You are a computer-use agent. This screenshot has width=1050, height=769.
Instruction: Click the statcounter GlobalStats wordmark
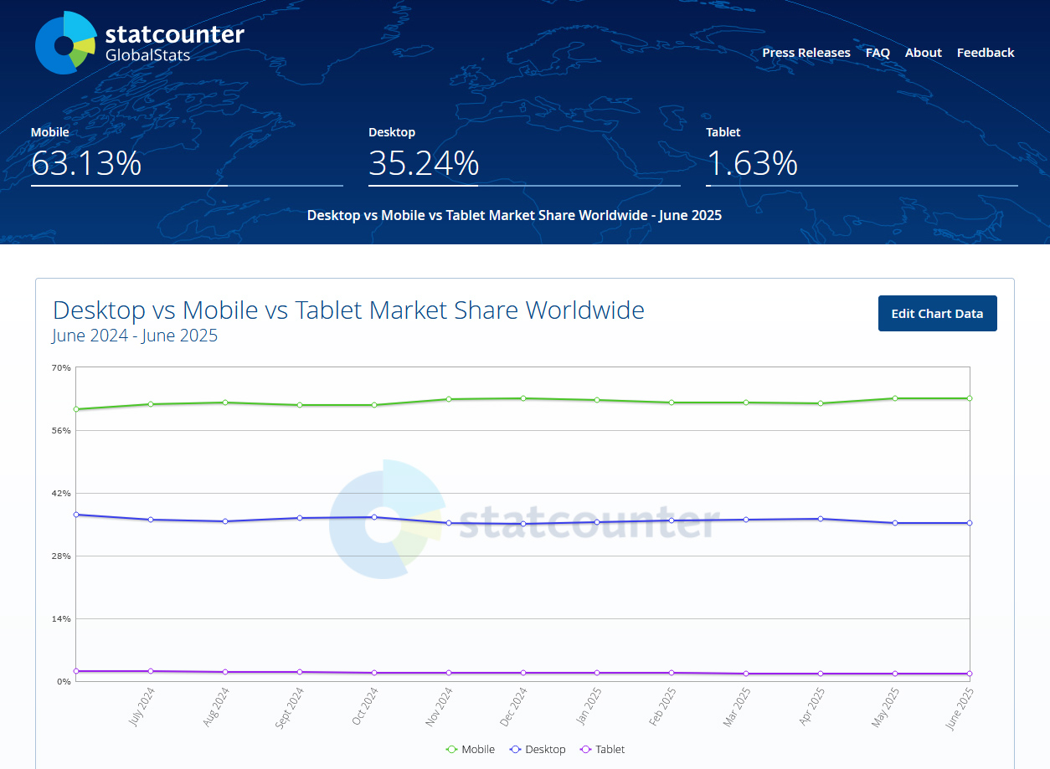tap(174, 44)
